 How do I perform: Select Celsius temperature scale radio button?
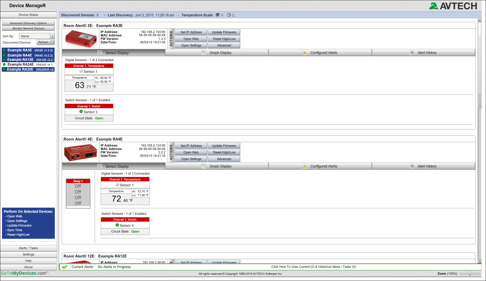(x=229, y=15)
